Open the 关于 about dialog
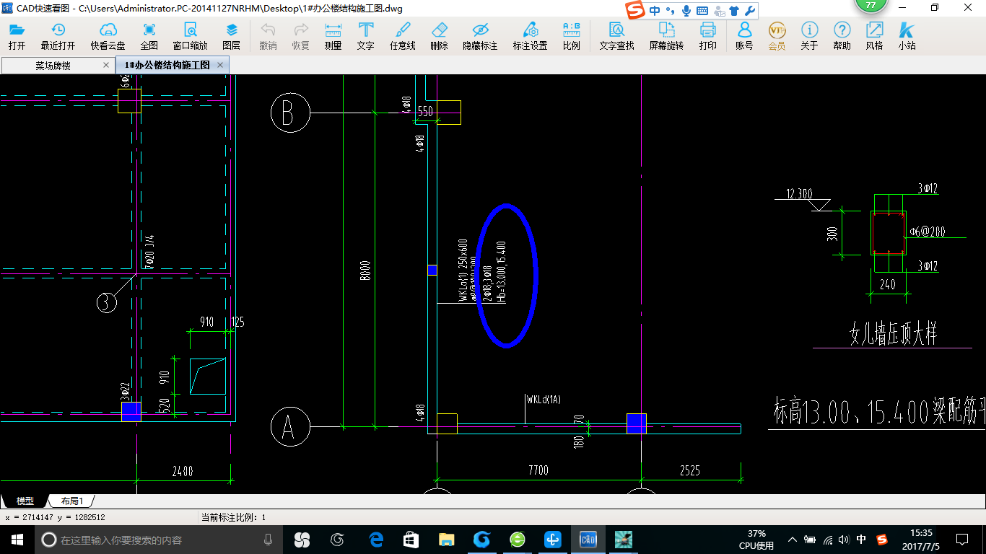This screenshot has height=554, width=986. pyautogui.click(x=809, y=36)
